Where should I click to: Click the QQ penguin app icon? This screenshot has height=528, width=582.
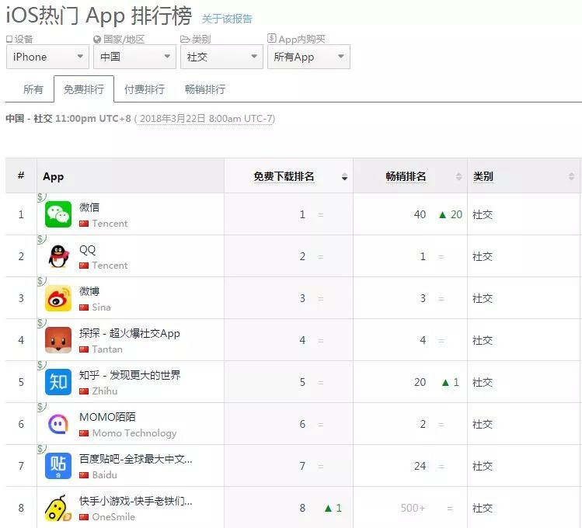[x=58, y=256]
